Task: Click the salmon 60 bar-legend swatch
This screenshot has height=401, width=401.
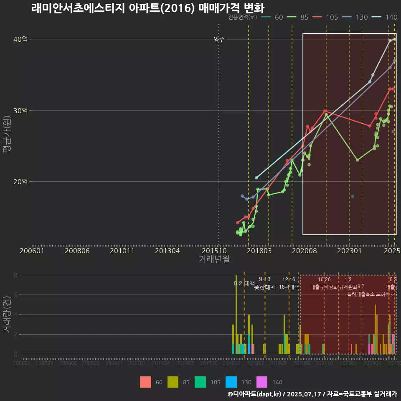Action: pyautogui.click(x=145, y=382)
